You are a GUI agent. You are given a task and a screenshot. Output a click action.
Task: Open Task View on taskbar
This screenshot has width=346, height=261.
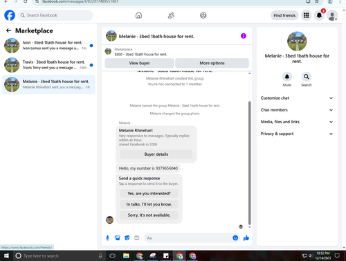pyautogui.click(x=112, y=255)
